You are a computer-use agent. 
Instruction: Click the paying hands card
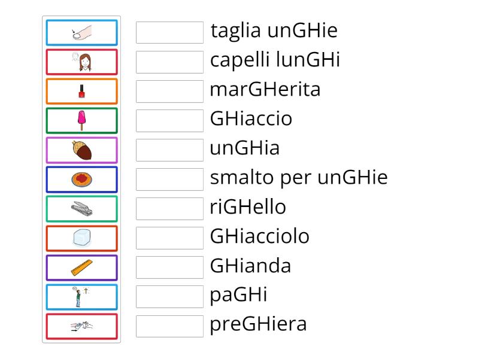tap(81, 326)
